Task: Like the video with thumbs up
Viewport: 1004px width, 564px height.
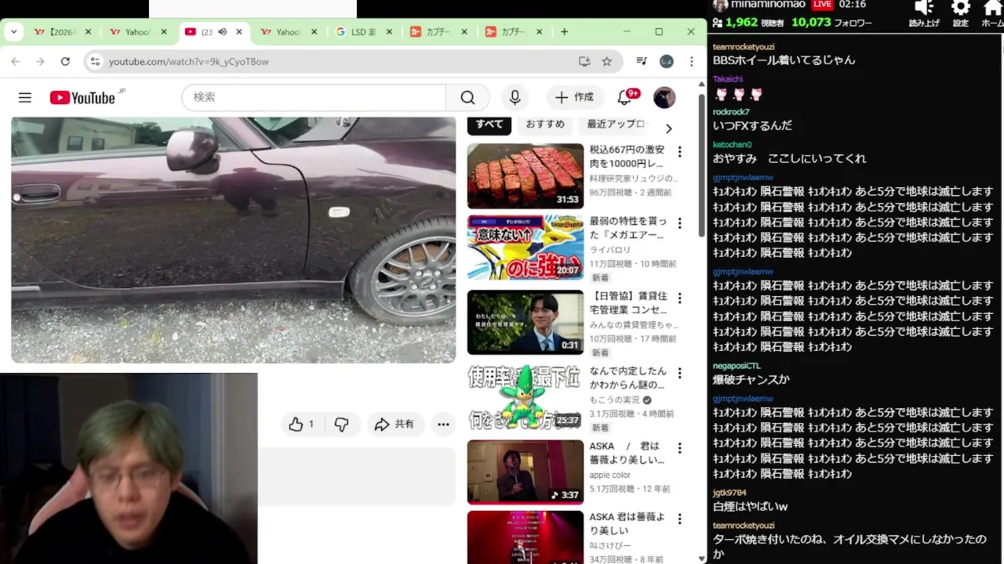Action: [301, 424]
